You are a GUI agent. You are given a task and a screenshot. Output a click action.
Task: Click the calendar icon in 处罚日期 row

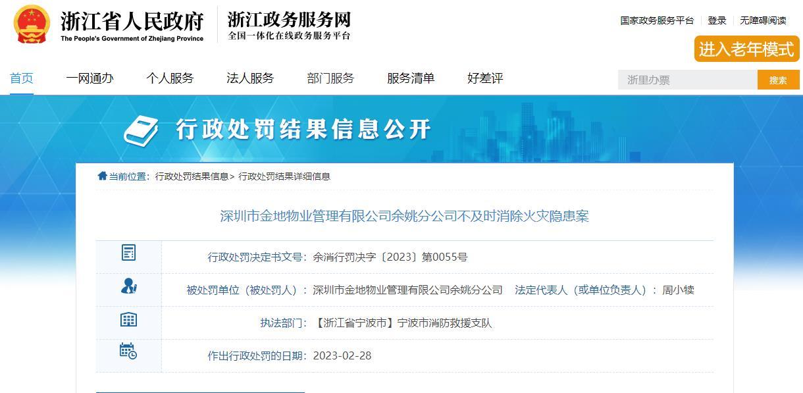128,351
